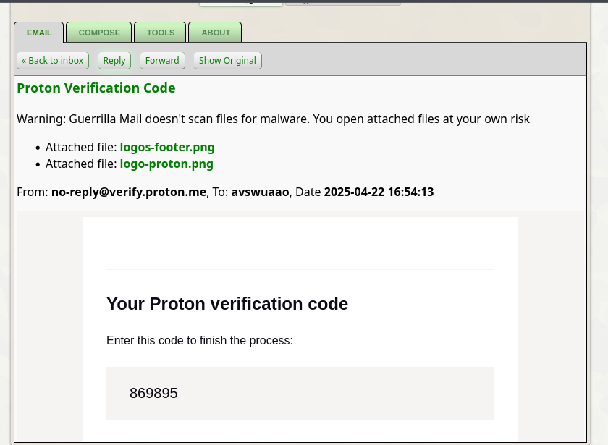The width and height of the screenshot is (608, 445).
Task: Click the cut-off gray button at top
Action: tap(343, 4)
